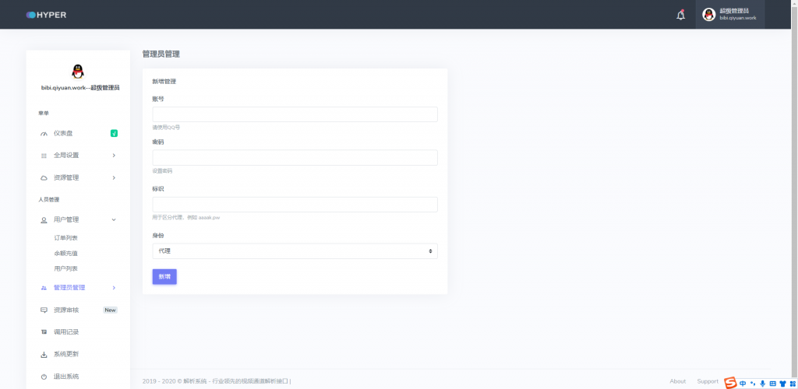This screenshot has height=389, width=798.
Task: Click the Sogou microphone voice input icon
Action: point(762,383)
